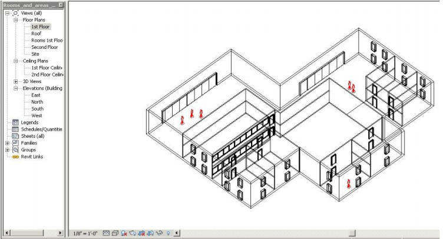This screenshot has width=443, height=239.
Task: Click the Model Graphics Style cube icon
Action: coord(115,233)
